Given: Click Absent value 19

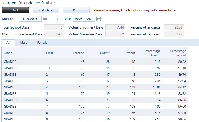Looking at the screenshot, I should click(108, 93).
